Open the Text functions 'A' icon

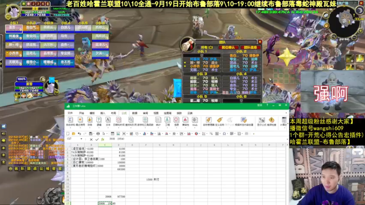[108, 120]
